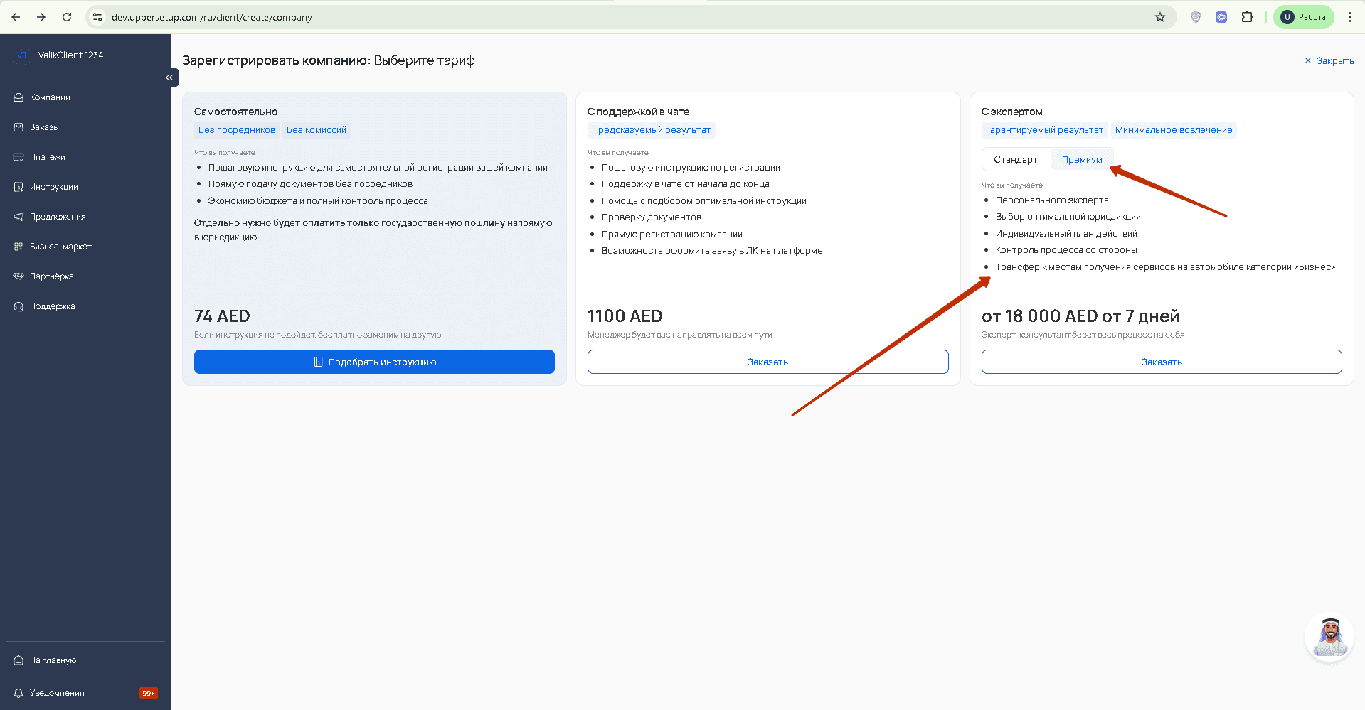The image size is (1365, 710).
Task: Select the Стандарт tariff option
Action: 1015,160
